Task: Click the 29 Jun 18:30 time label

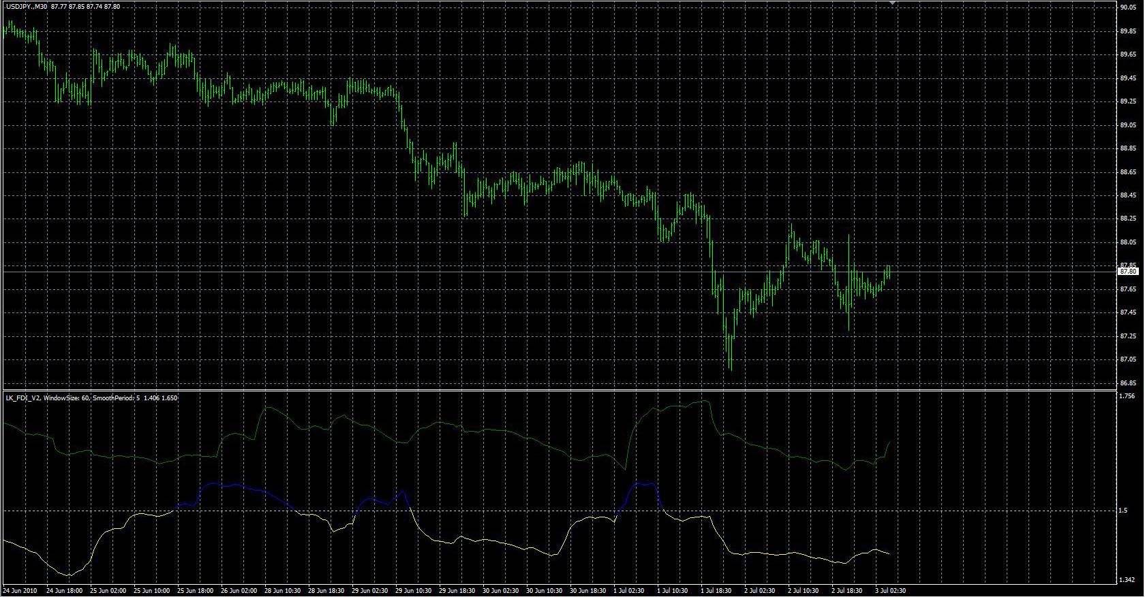Action: 457,591
